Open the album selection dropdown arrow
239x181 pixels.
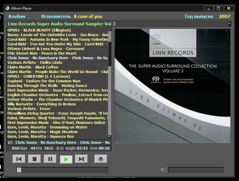(229, 24)
